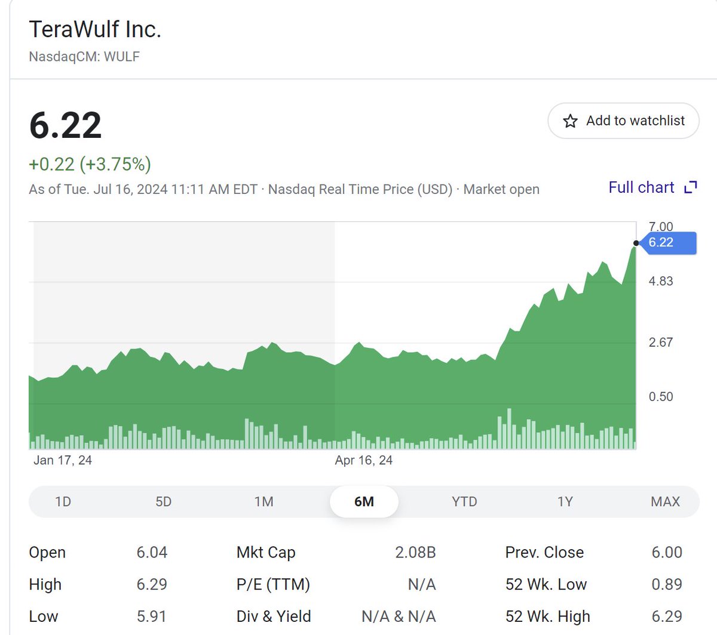
Task: Click the 4.83 y-axis label
Action: [x=661, y=281]
